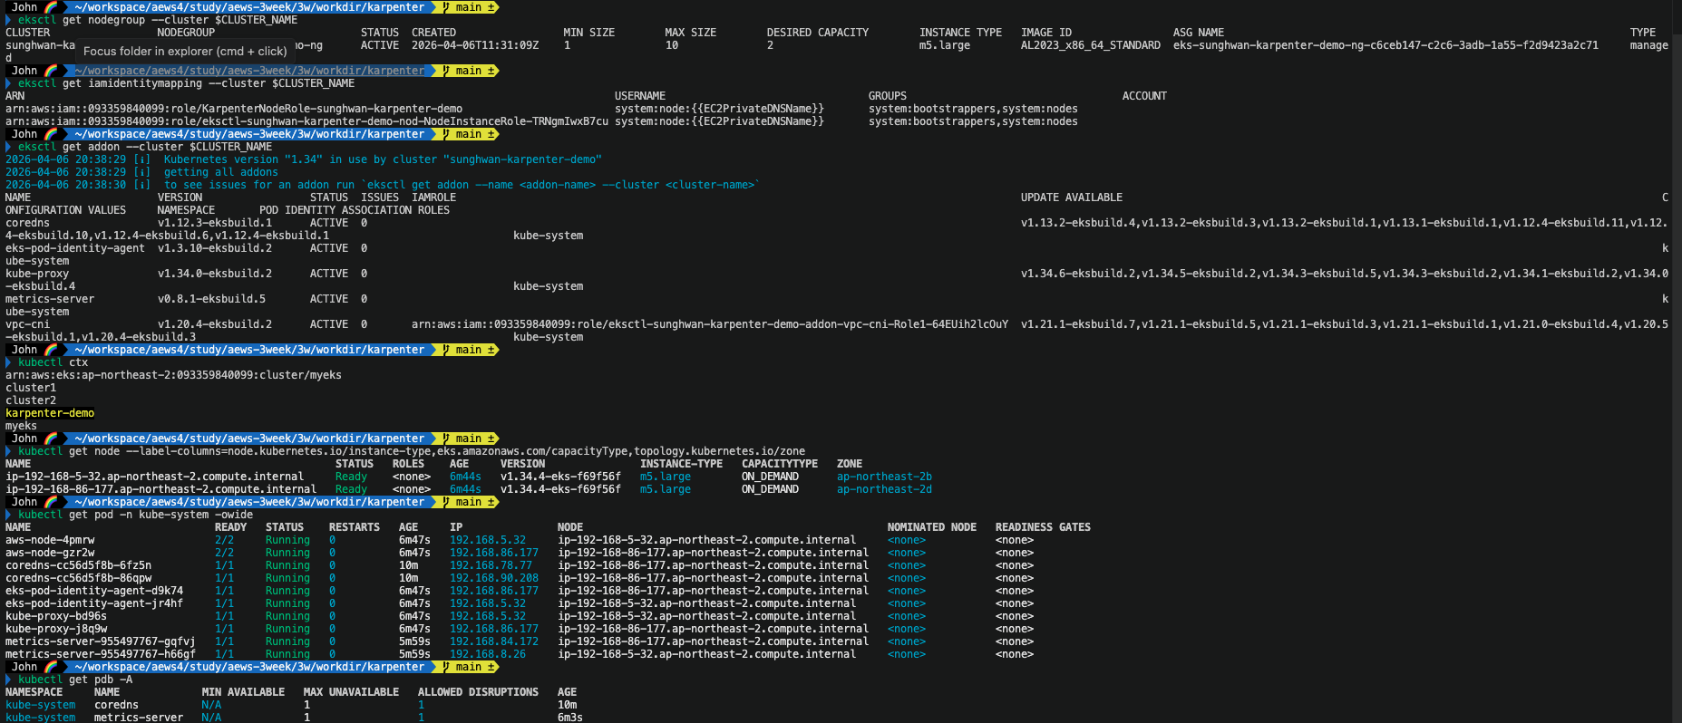The width and height of the screenshot is (1682, 723).
Task: Click the kube-proxy addon version 'v1.34.0-eksbuild.2'
Action: [215, 274]
